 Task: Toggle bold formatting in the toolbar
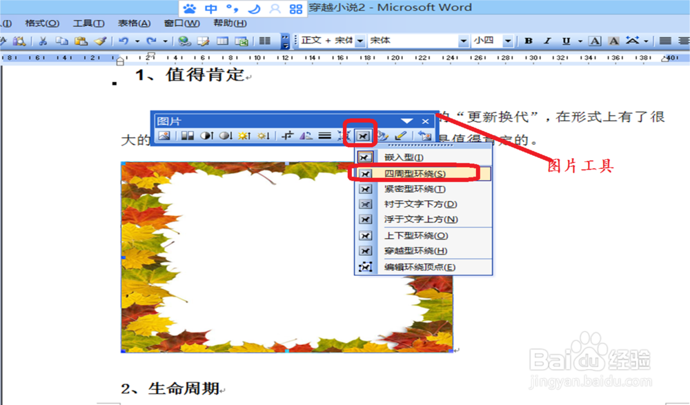[527, 41]
